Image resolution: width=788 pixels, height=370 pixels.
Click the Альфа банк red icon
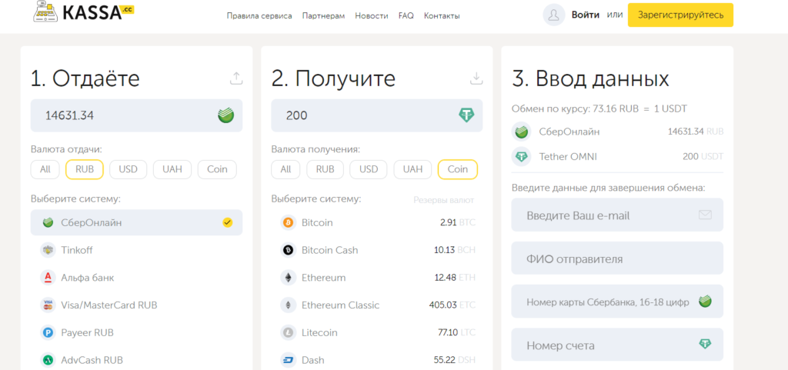[48, 277]
